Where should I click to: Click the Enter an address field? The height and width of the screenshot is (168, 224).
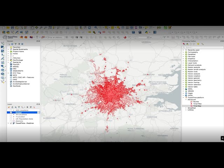[56, 37]
